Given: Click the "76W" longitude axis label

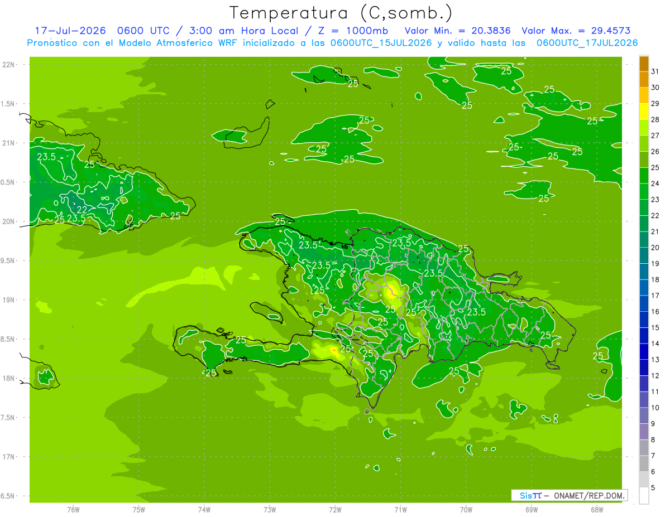Looking at the screenshot, I should (x=73, y=509).
